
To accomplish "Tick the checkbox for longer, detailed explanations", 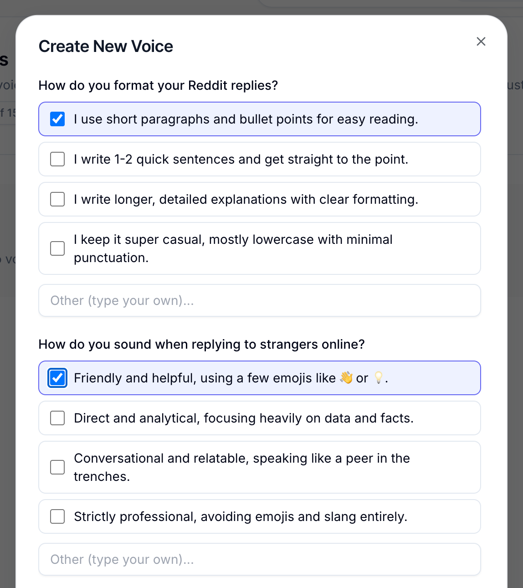I will pyautogui.click(x=57, y=199).
